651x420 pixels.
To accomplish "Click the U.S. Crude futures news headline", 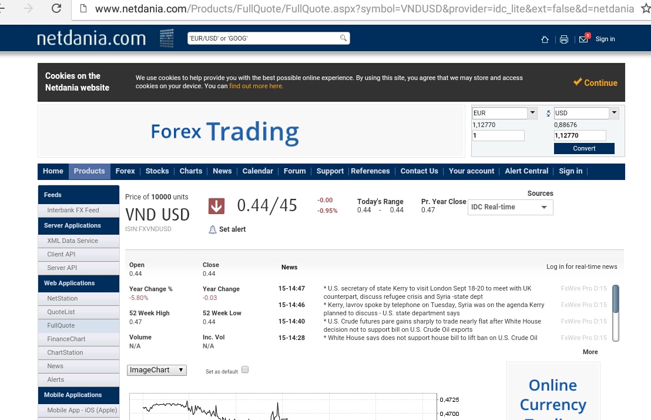I will [432, 325].
